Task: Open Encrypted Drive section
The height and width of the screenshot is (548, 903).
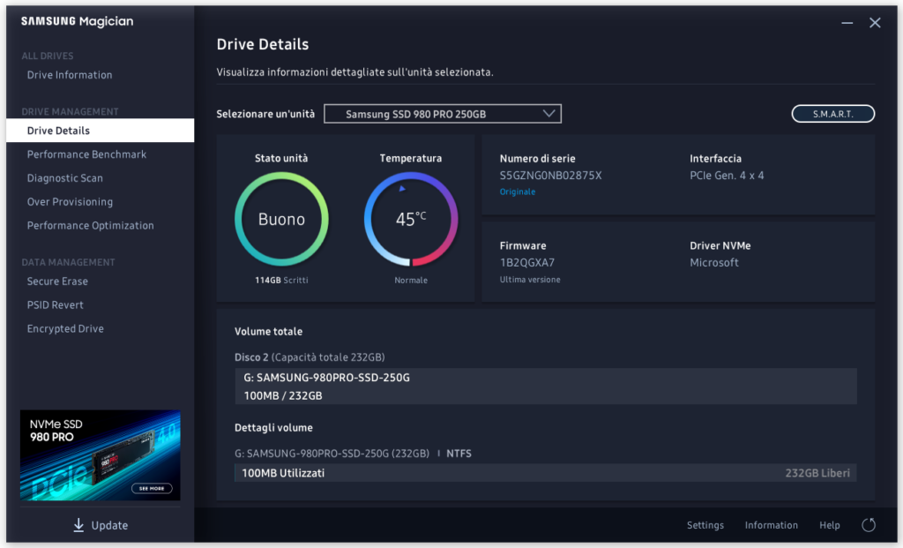Action: (x=65, y=328)
